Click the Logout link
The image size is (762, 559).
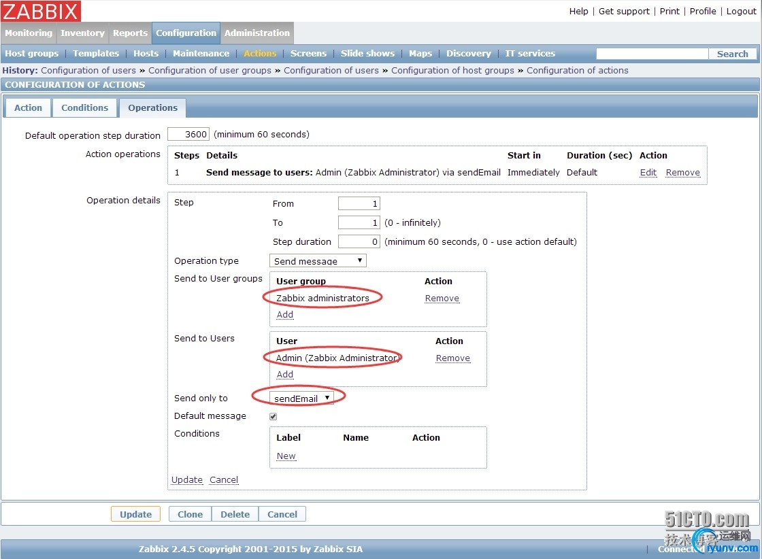741,11
